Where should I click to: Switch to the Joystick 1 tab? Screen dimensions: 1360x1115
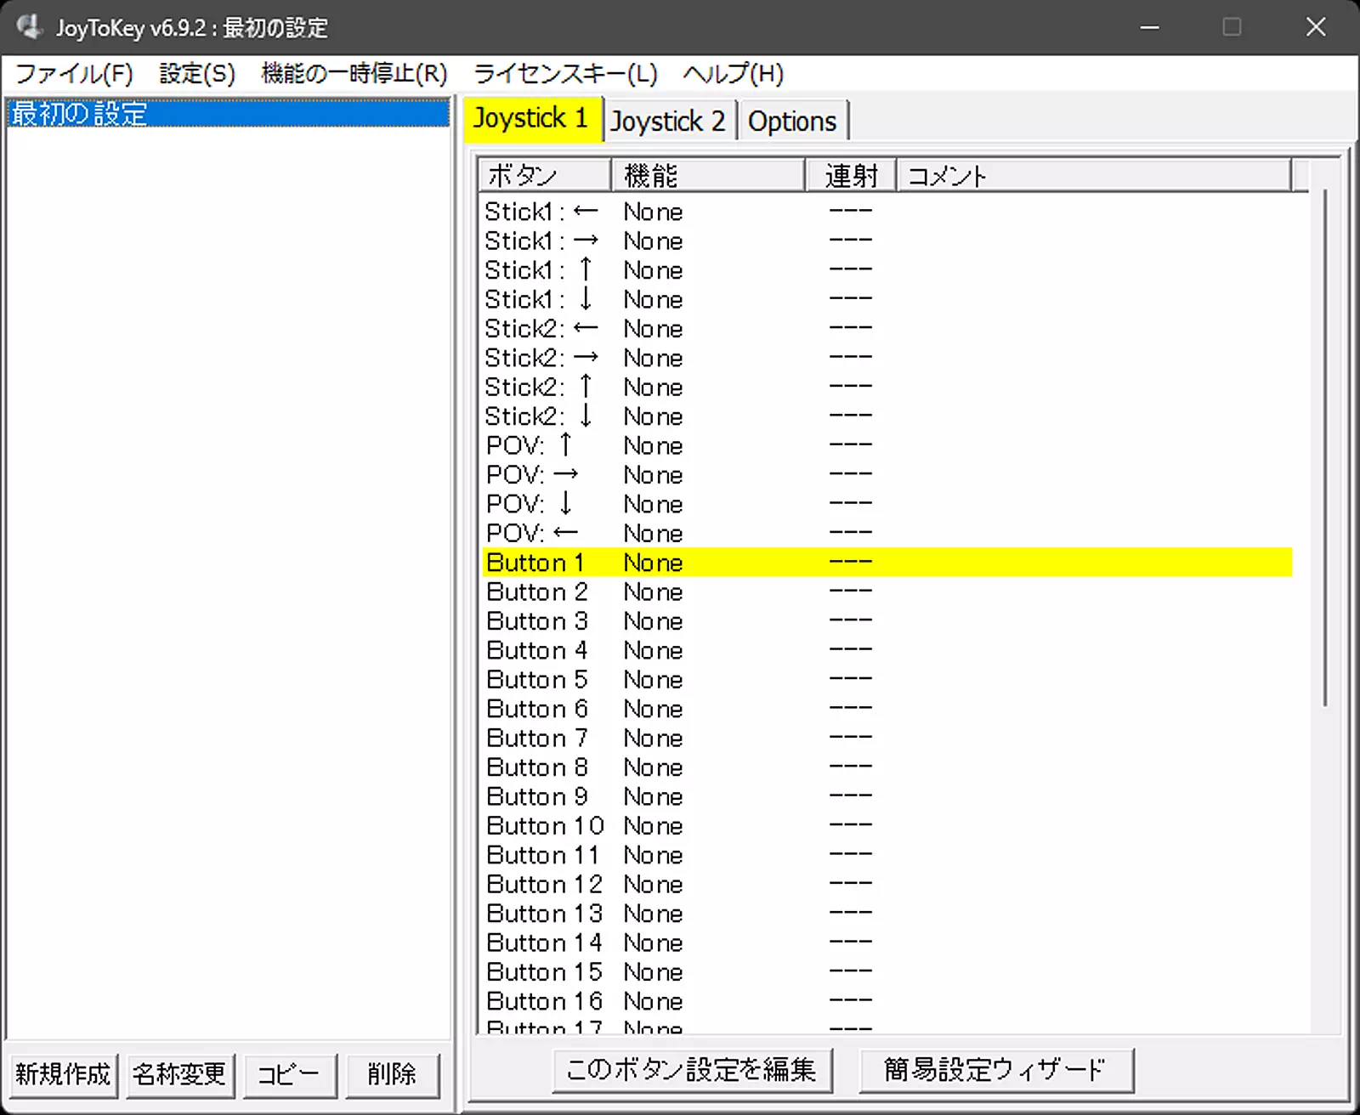coord(532,118)
